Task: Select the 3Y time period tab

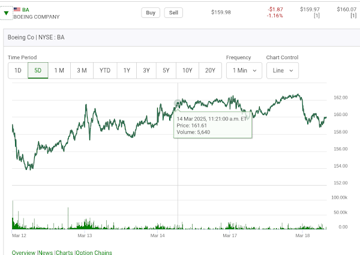Action: pos(146,71)
